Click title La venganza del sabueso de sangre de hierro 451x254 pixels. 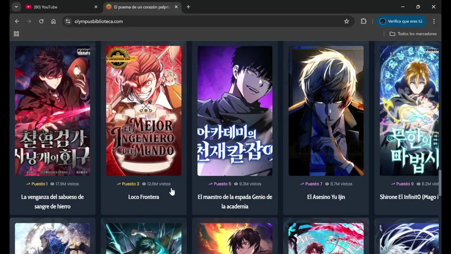(x=52, y=201)
